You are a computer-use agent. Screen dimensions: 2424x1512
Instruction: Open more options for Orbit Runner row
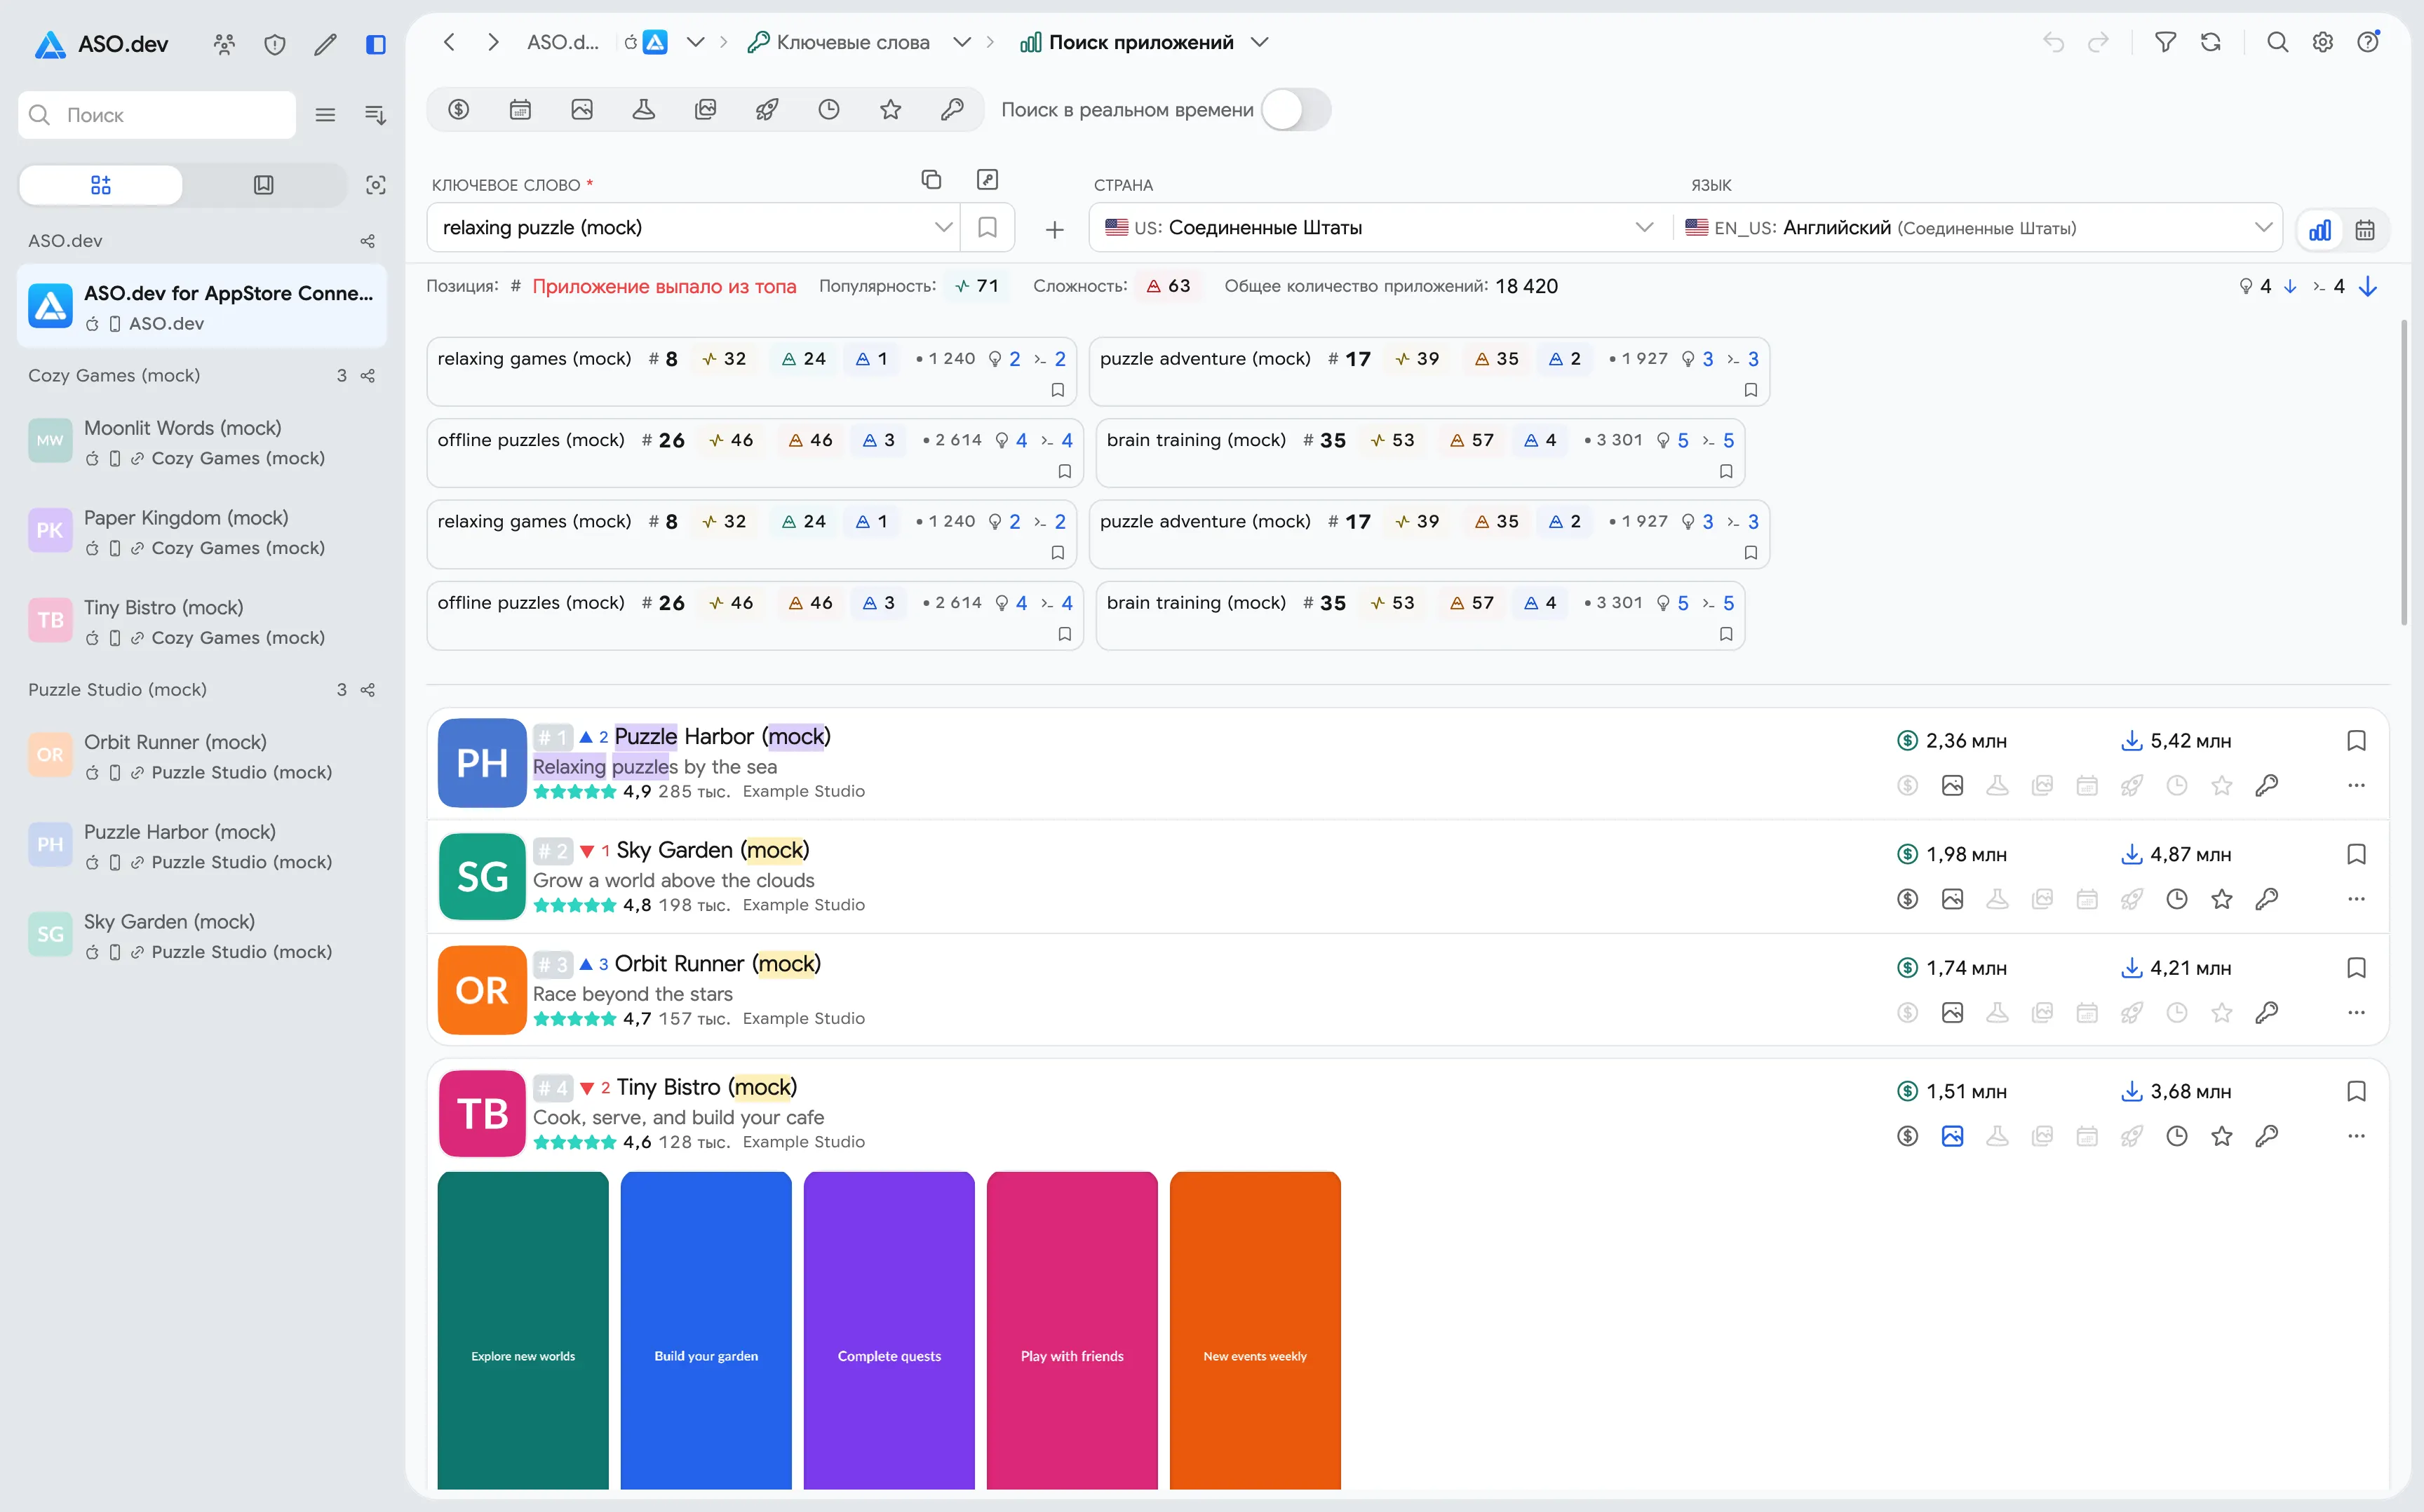(x=2356, y=1013)
